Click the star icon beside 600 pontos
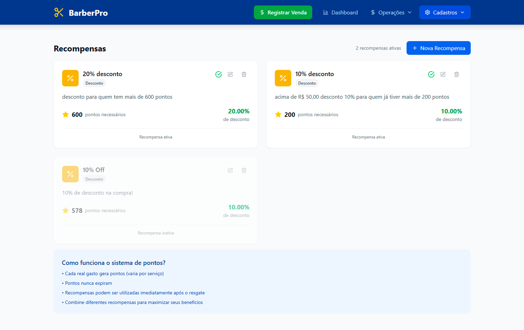The height and width of the screenshot is (330, 524). coord(65,115)
